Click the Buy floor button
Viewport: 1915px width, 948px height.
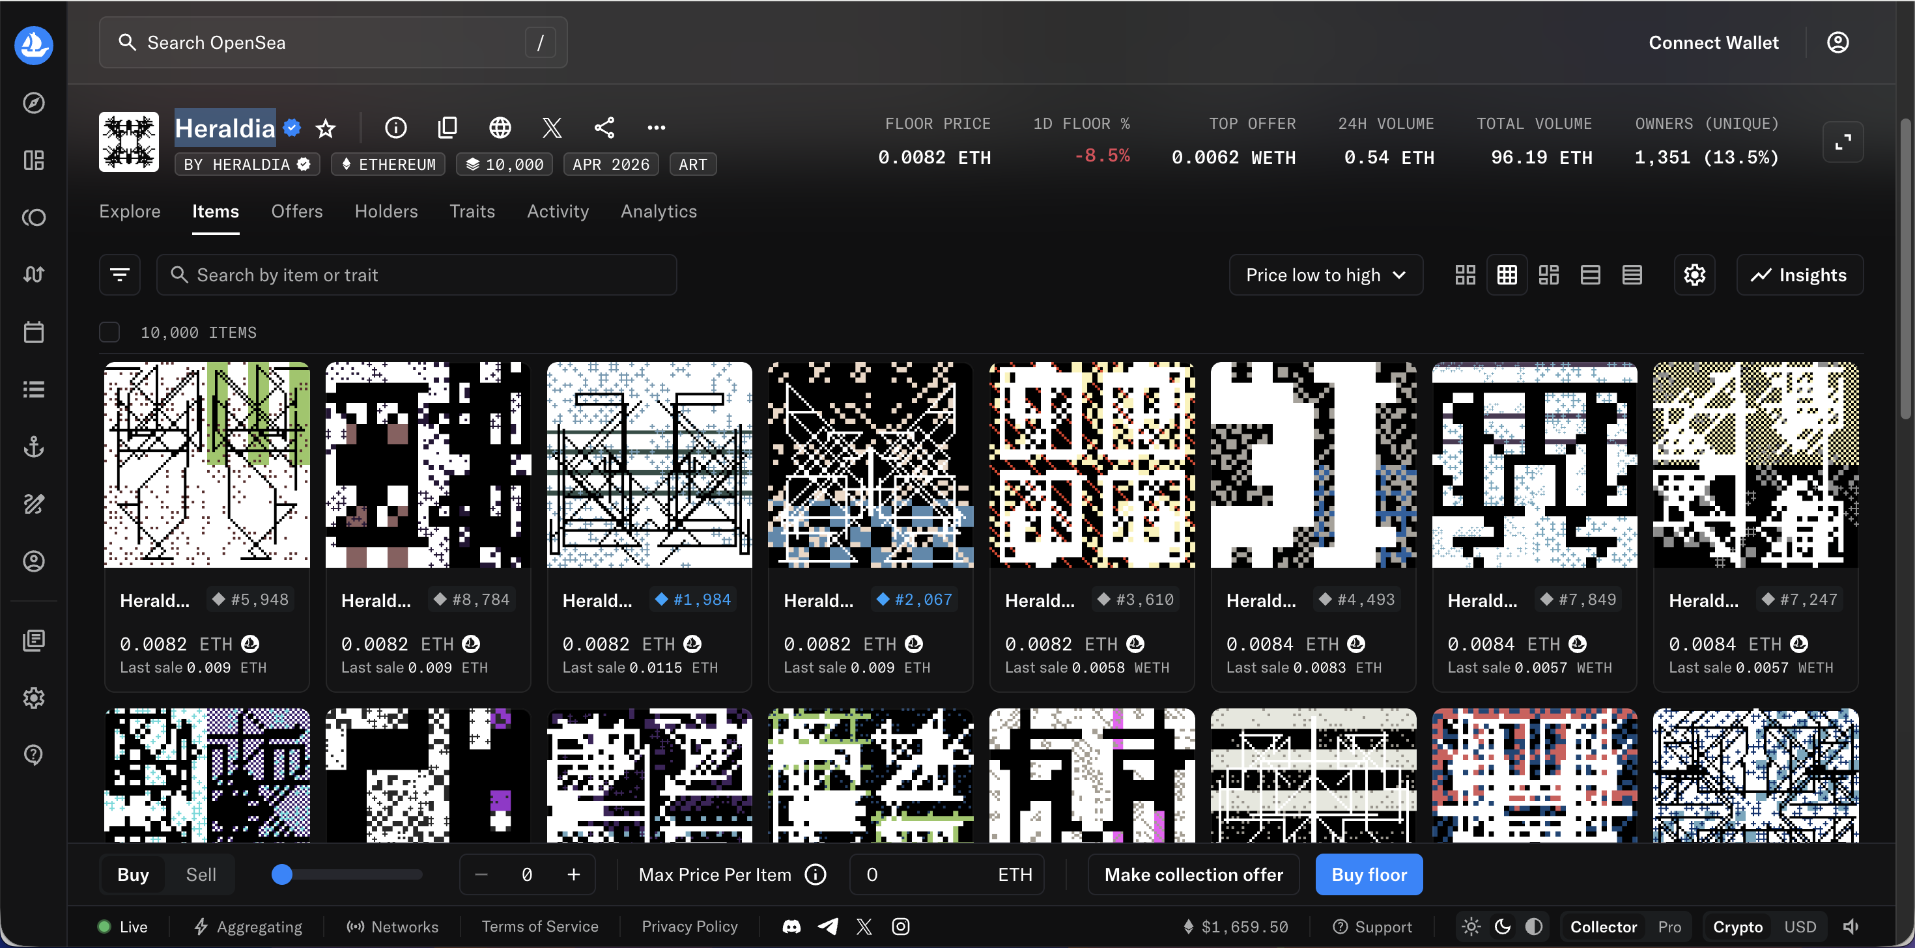click(1369, 874)
